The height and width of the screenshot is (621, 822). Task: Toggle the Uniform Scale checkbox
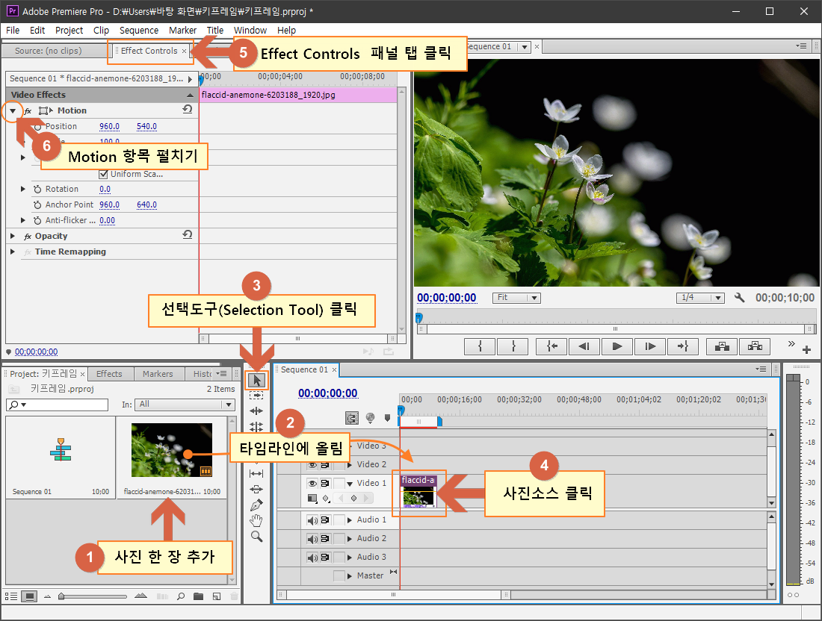(x=103, y=175)
